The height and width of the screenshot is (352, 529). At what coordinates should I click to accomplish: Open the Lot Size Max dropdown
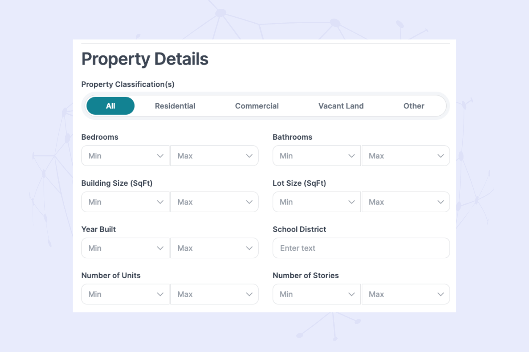[x=406, y=202]
